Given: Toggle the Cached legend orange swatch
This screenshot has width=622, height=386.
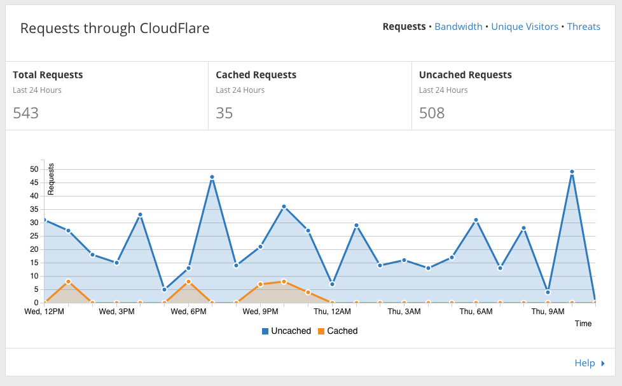Looking at the screenshot, I should [x=321, y=331].
